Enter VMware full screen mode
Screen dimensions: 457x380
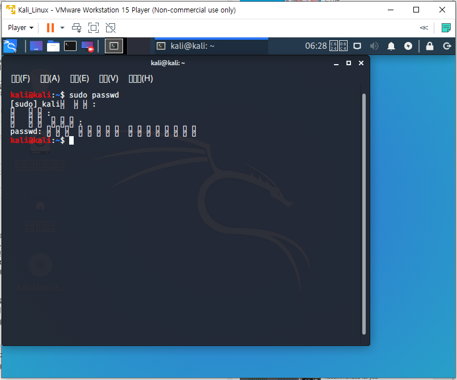[x=94, y=28]
